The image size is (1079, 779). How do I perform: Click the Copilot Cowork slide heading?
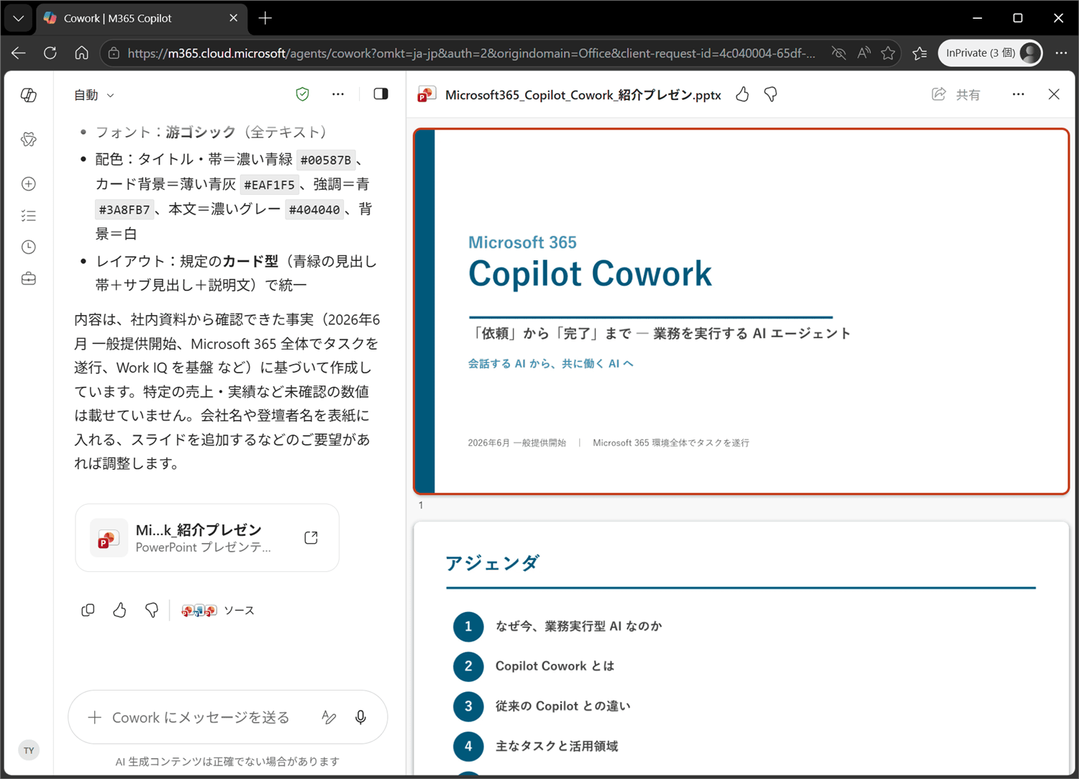pyautogui.click(x=590, y=274)
